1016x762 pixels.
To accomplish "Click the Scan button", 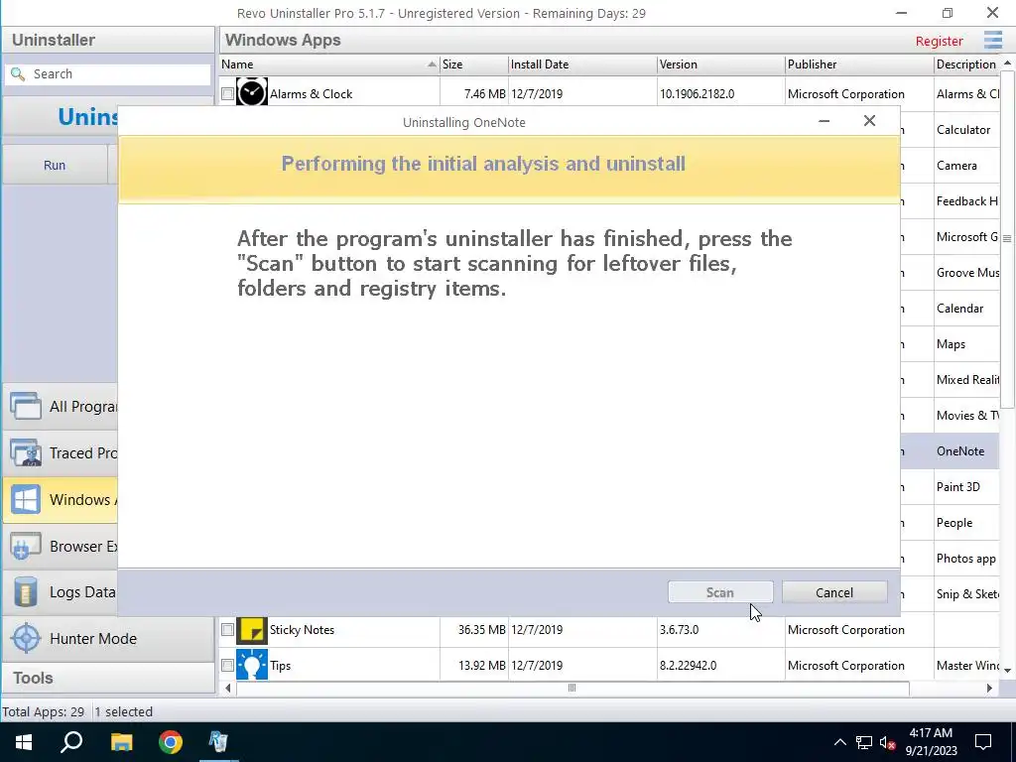I will [720, 592].
